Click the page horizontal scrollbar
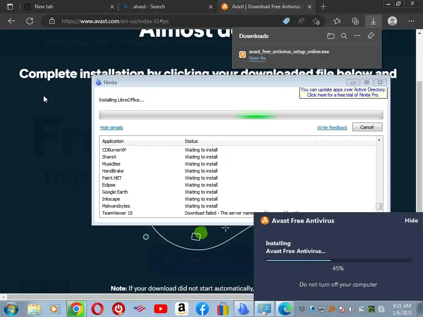The height and width of the screenshot is (317, 423). coord(130,297)
